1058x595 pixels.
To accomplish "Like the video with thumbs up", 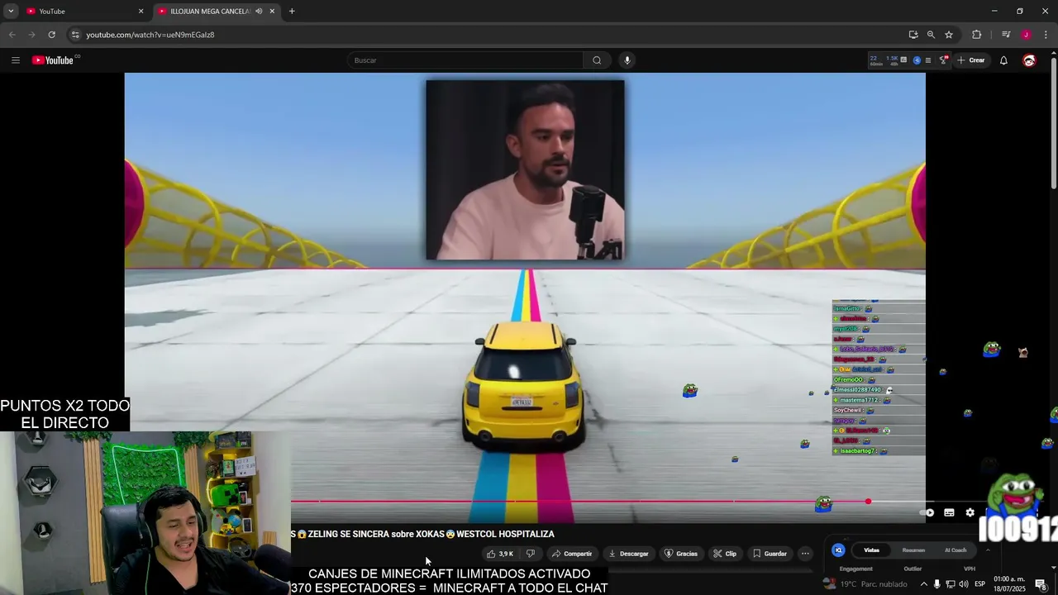I will (x=500, y=554).
